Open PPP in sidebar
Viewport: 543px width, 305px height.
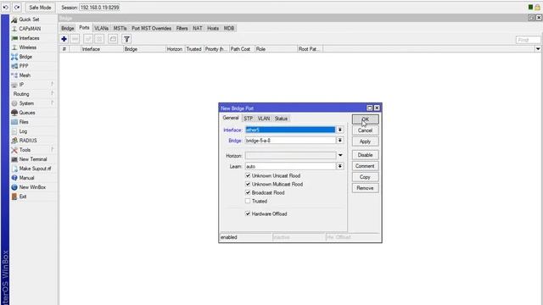pos(24,66)
